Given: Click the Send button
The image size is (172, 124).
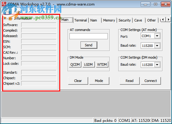Looking at the screenshot, I should [x=89, y=45].
